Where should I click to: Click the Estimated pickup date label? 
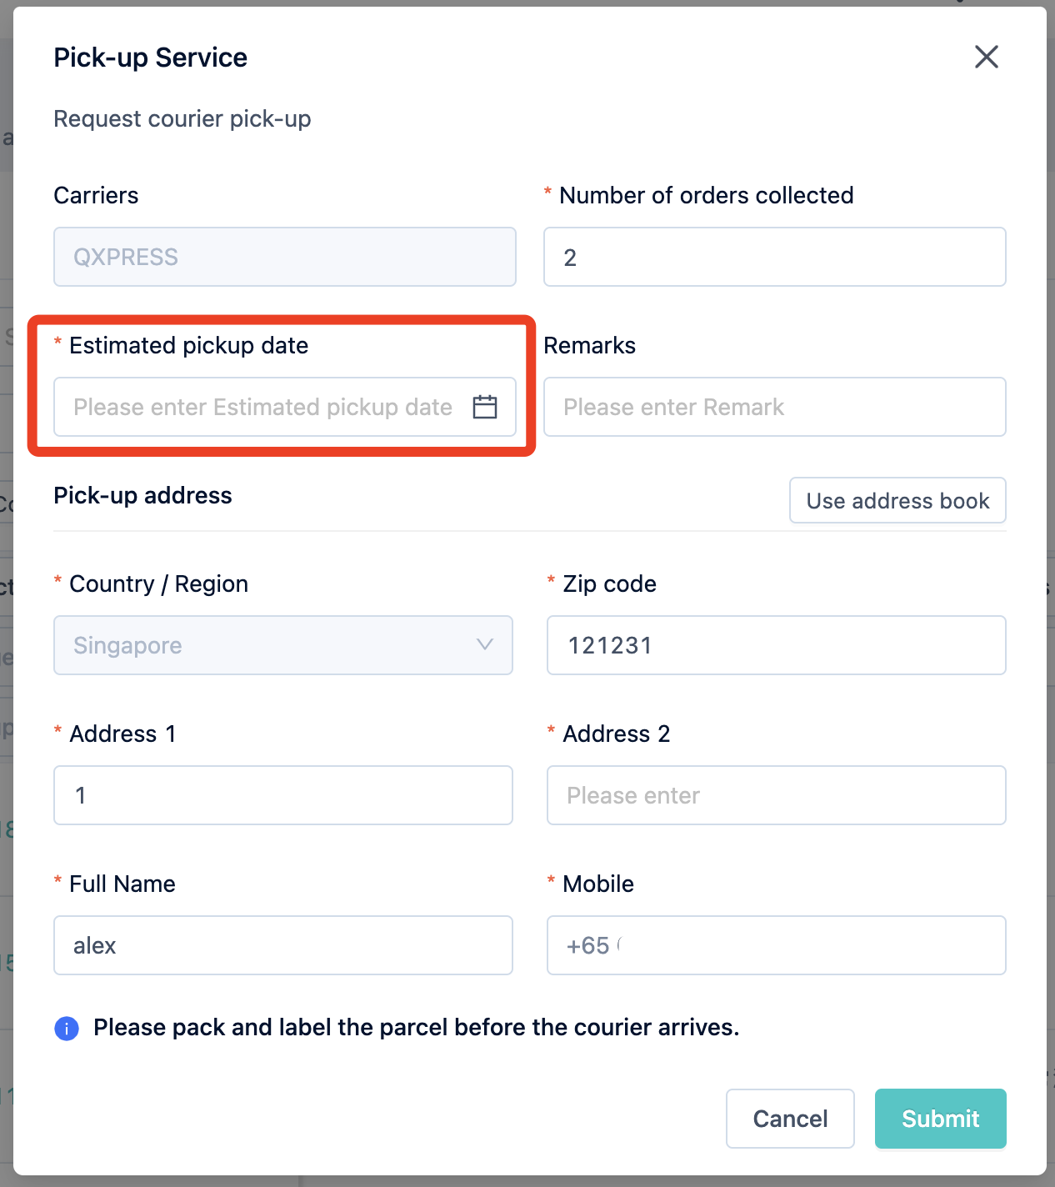point(188,345)
